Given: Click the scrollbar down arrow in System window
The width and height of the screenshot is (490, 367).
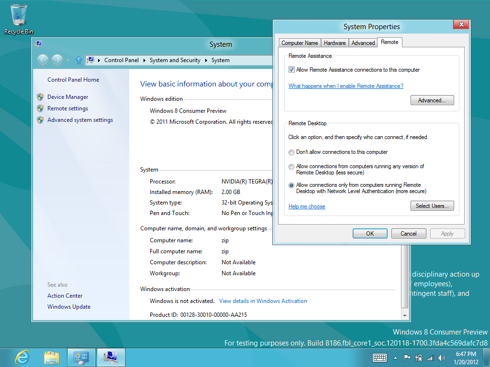Looking at the screenshot, I should point(405,316).
